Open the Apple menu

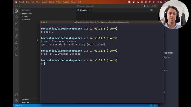click(16, 2)
